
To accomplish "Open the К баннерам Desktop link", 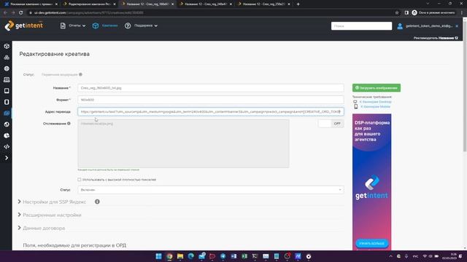I will [x=375, y=102].
